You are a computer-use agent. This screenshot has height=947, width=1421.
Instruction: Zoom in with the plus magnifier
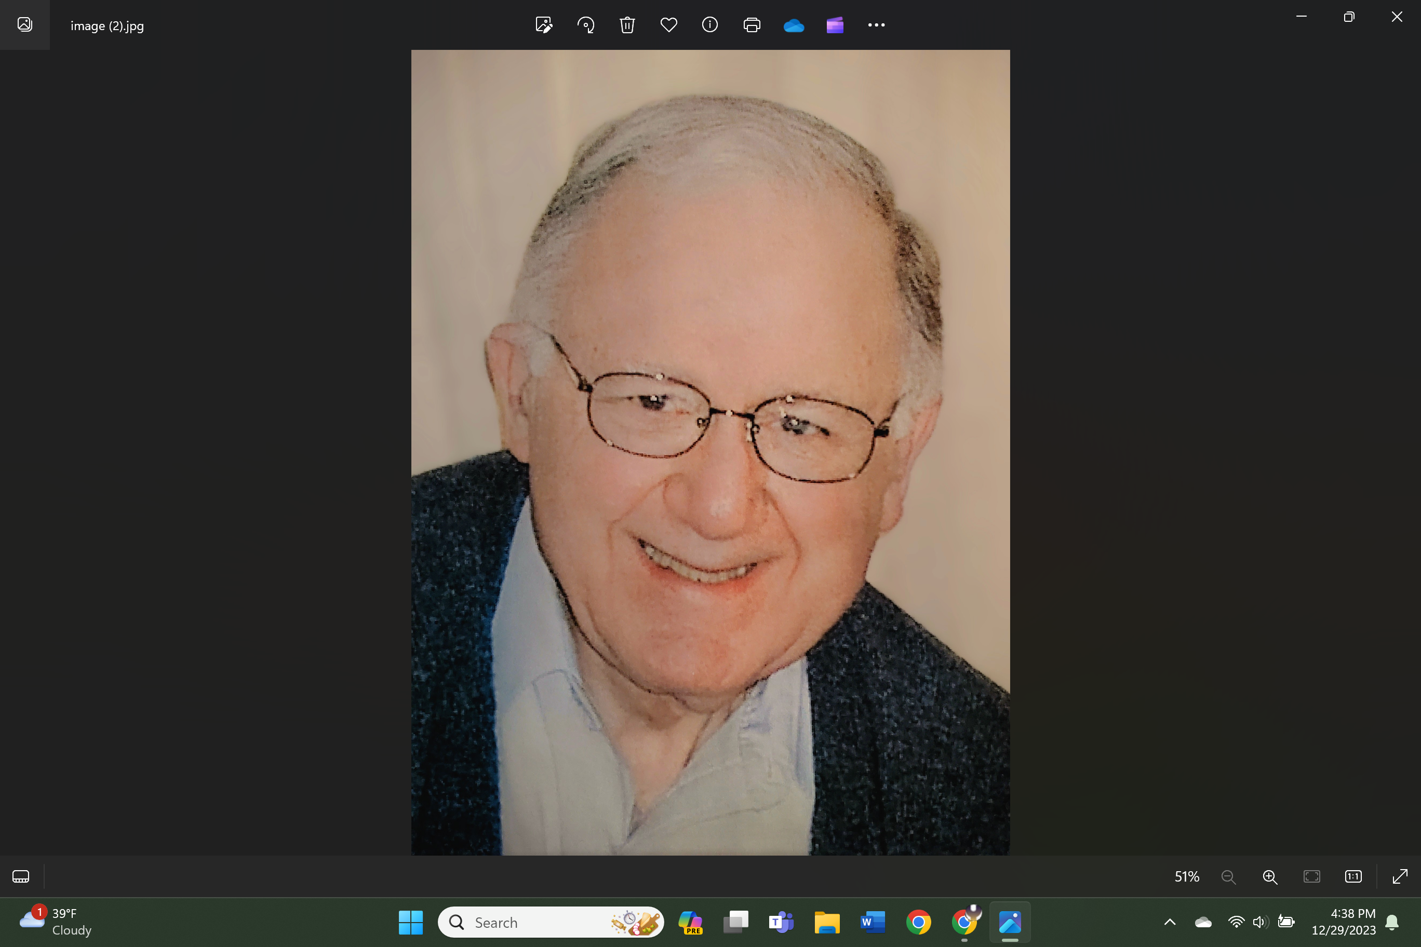(x=1270, y=876)
